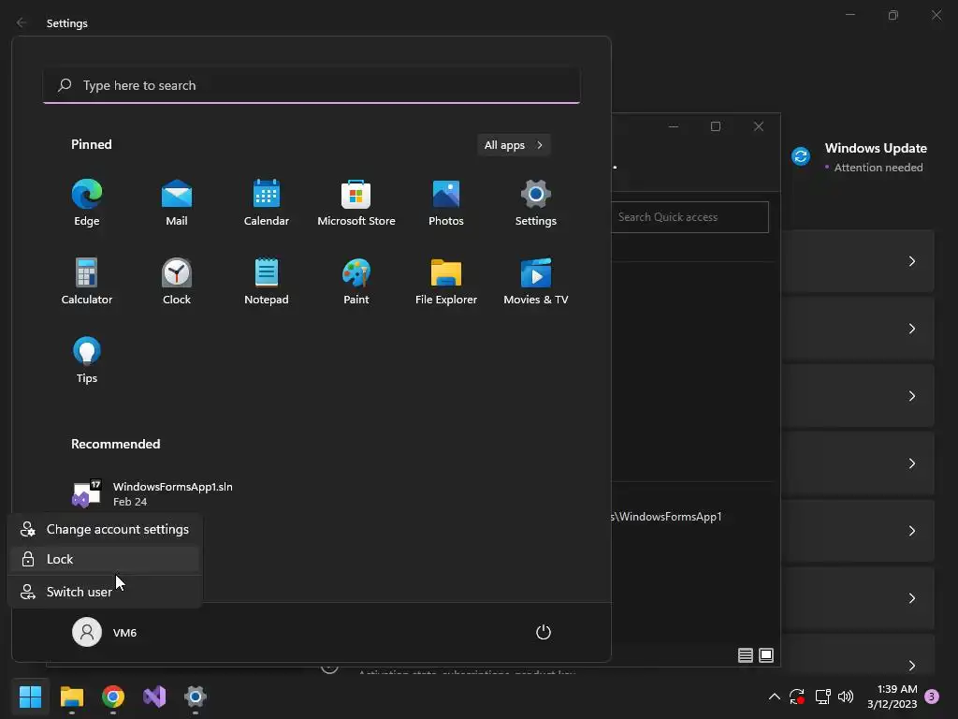
Task: Open Notepad from pinned apps
Action: pos(267,281)
